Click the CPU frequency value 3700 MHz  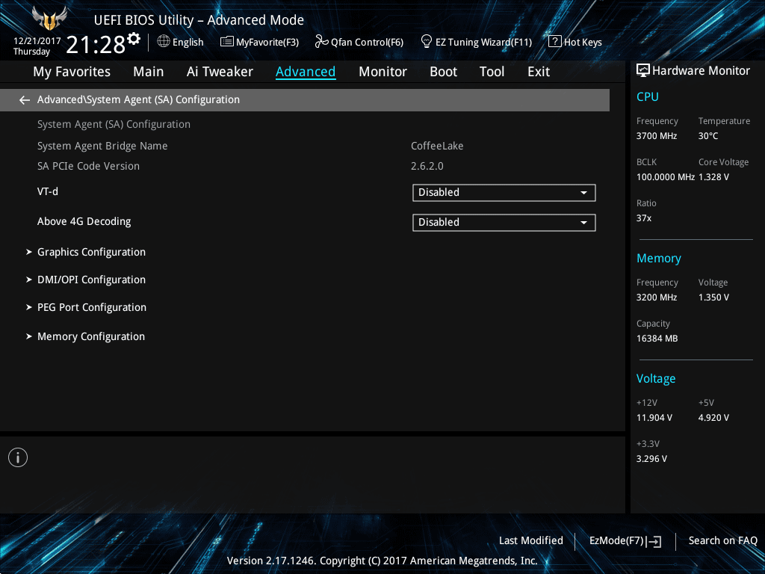[x=657, y=136]
